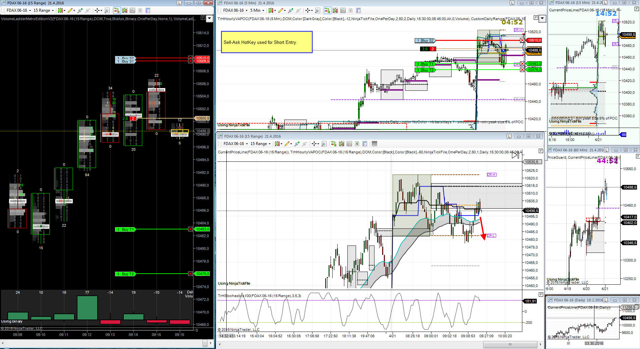640x349 pixels.
Task: Open instrument dropdown in lower 15 Range chart
Action: tap(236, 144)
